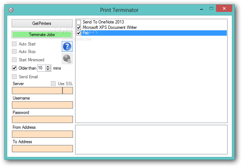Click the small port field beside Server

[x=68, y=91]
